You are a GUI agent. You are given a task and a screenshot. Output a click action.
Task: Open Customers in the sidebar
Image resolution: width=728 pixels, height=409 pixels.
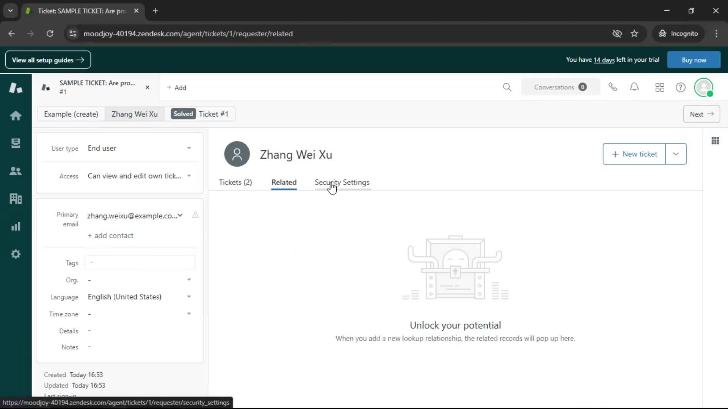[16, 171]
